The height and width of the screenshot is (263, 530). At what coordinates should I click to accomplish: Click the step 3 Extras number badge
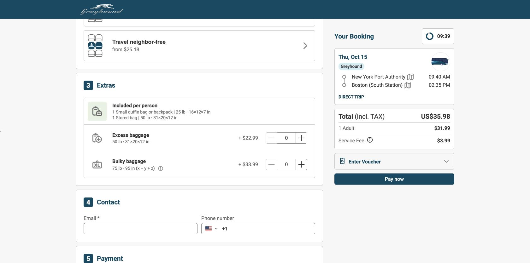(x=88, y=85)
